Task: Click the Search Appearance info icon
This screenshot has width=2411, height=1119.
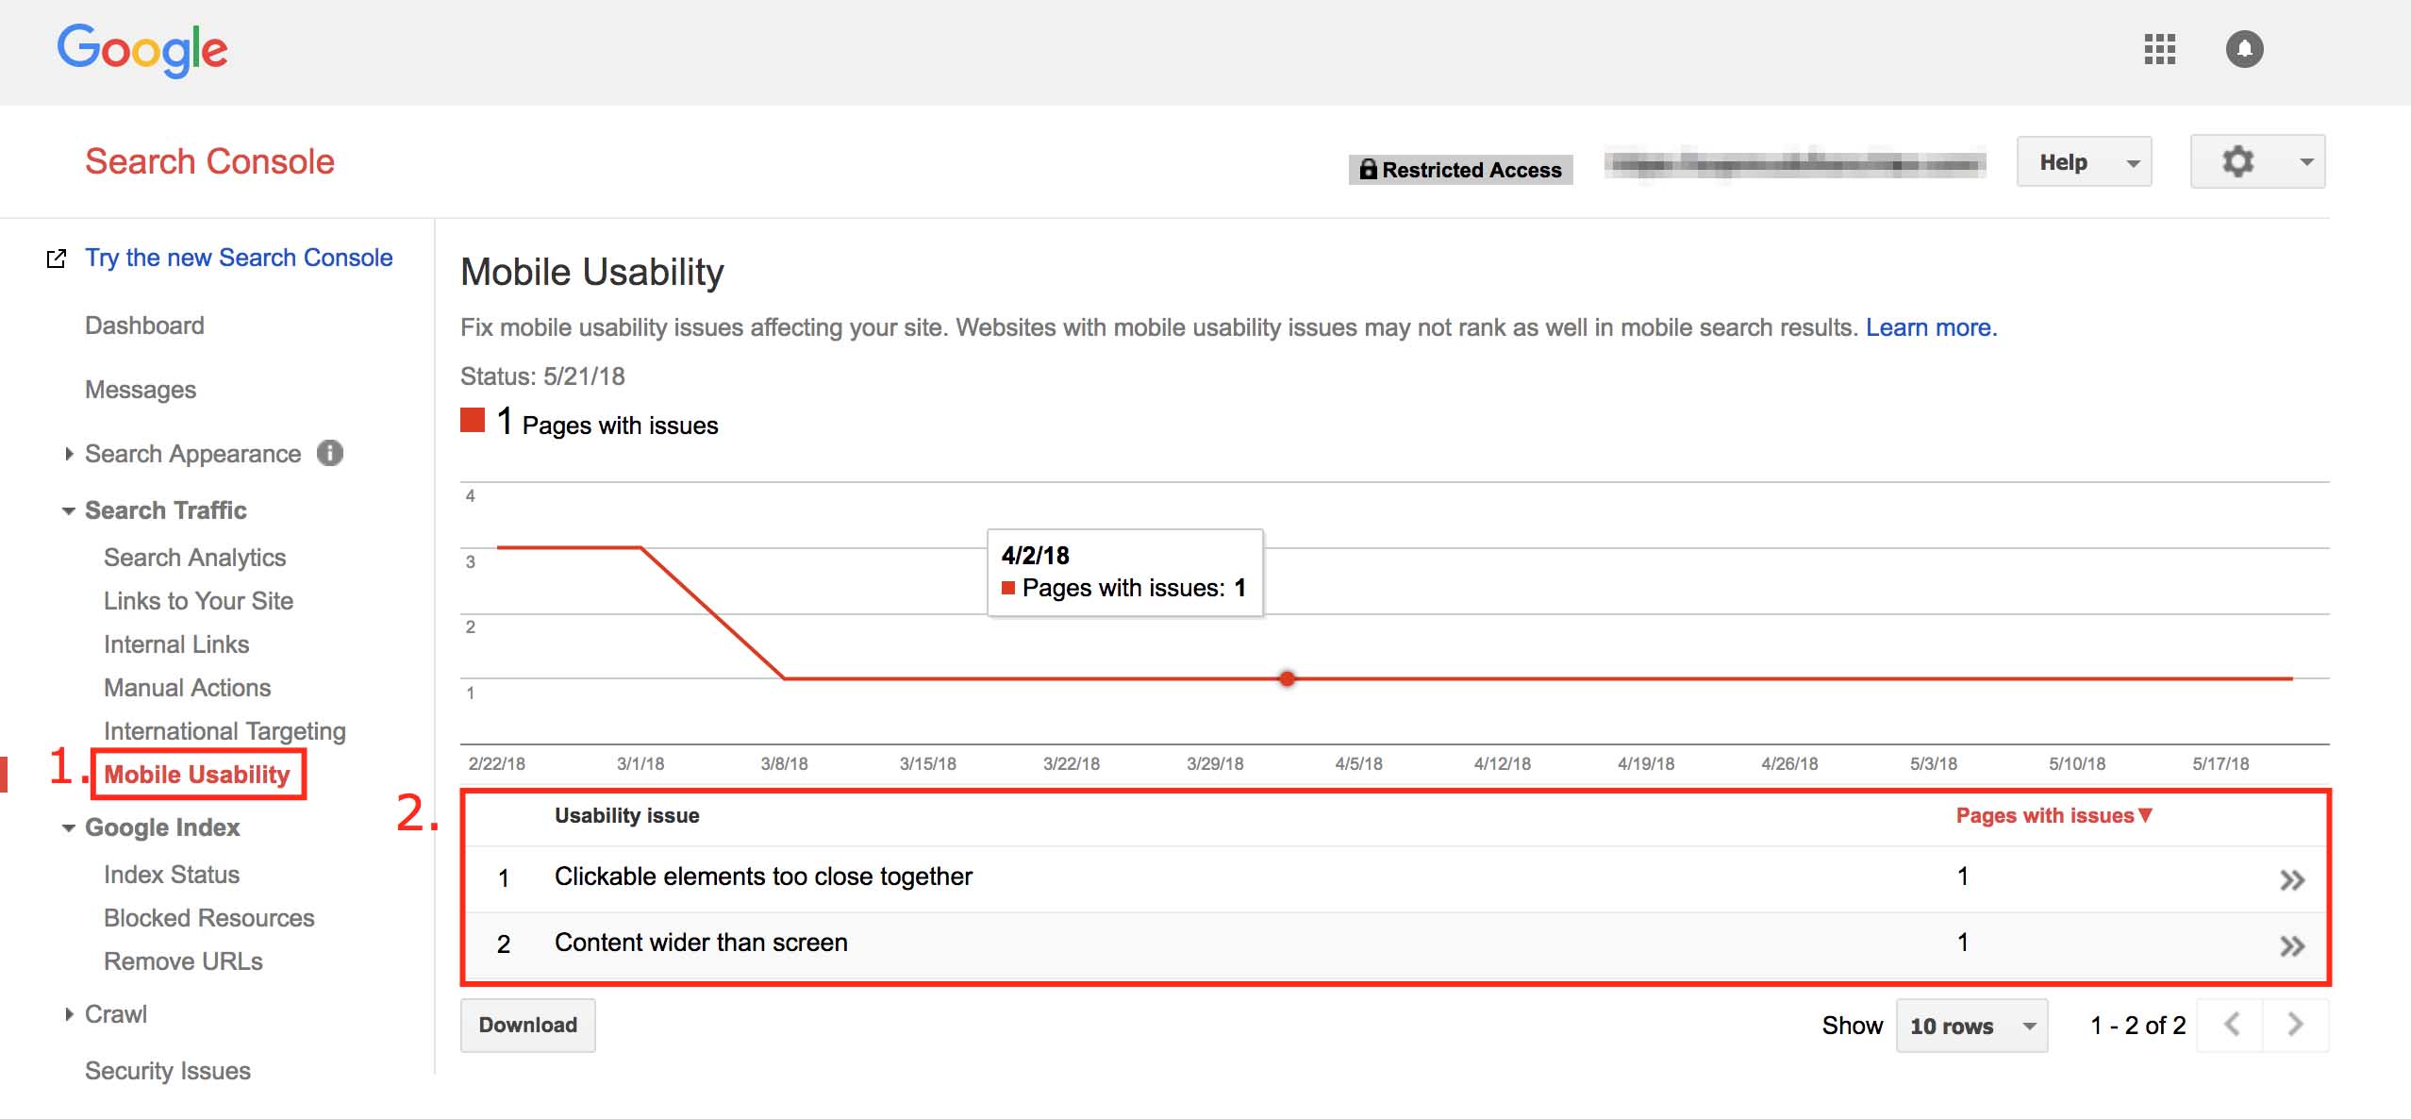Action: (x=330, y=454)
